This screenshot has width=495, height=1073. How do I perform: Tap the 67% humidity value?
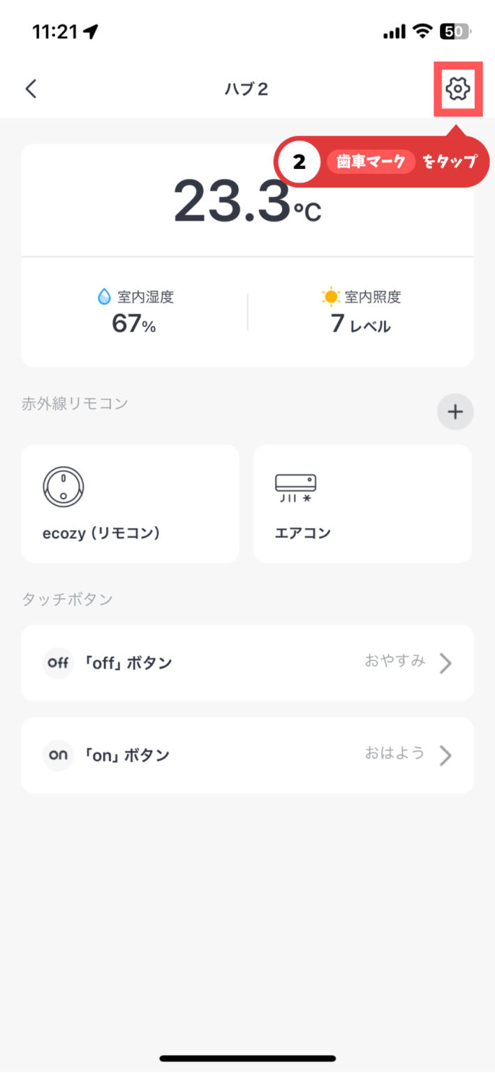pos(134,324)
